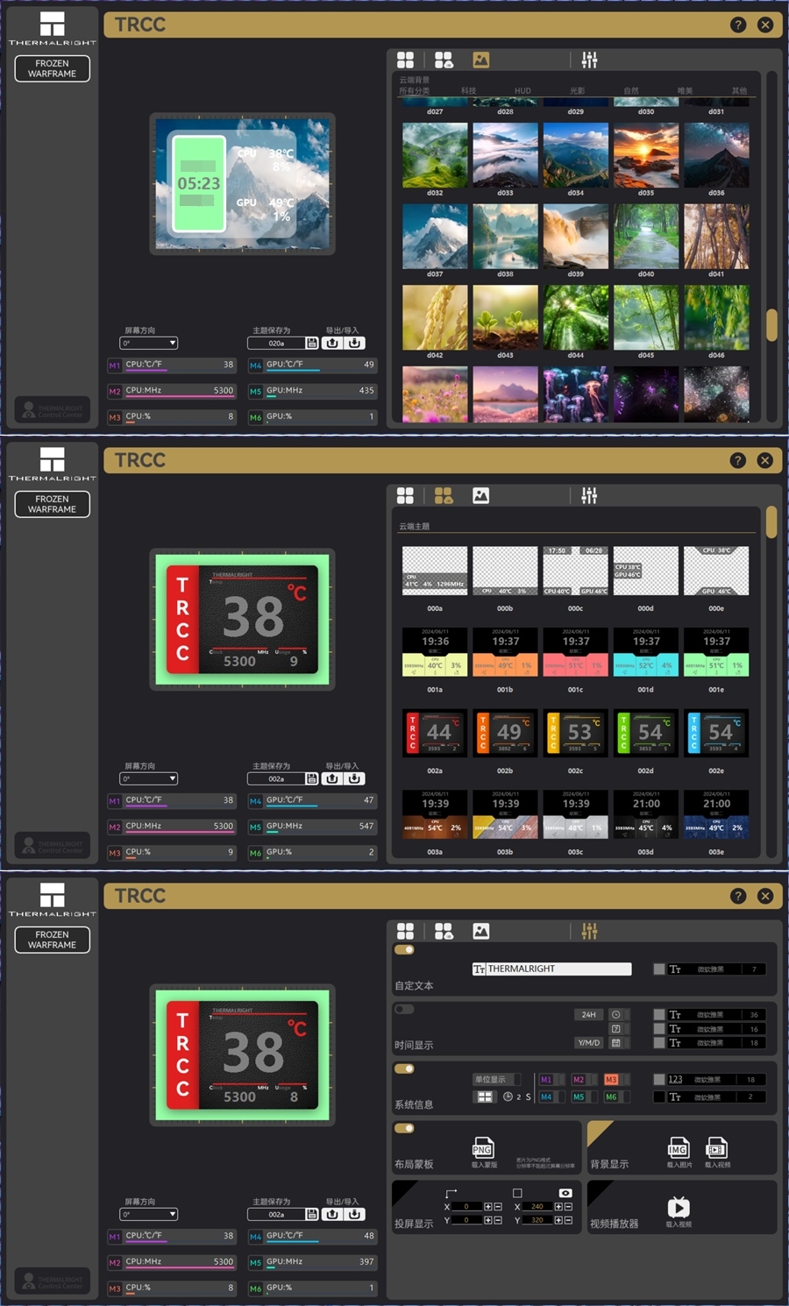This screenshot has width=789, height=1306.
Task: Click the save icon beside the 020a theme name
Action: pyautogui.click(x=311, y=343)
